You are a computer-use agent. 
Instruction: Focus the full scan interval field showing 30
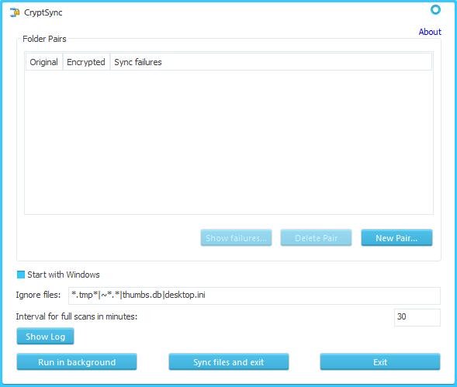click(417, 317)
